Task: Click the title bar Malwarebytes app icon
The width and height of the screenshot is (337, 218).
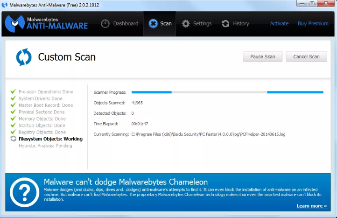Action: point(5,5)
